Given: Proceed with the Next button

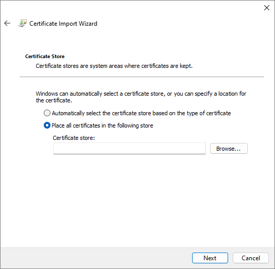Looking at the screenshot, I should click(x=210, y=258).
